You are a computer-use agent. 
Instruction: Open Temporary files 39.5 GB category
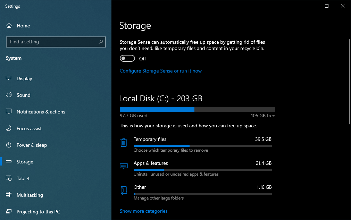pyautogui.click(x=196, y=145)
